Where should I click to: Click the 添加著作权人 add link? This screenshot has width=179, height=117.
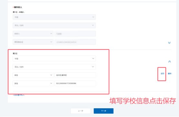pos(19,95)
